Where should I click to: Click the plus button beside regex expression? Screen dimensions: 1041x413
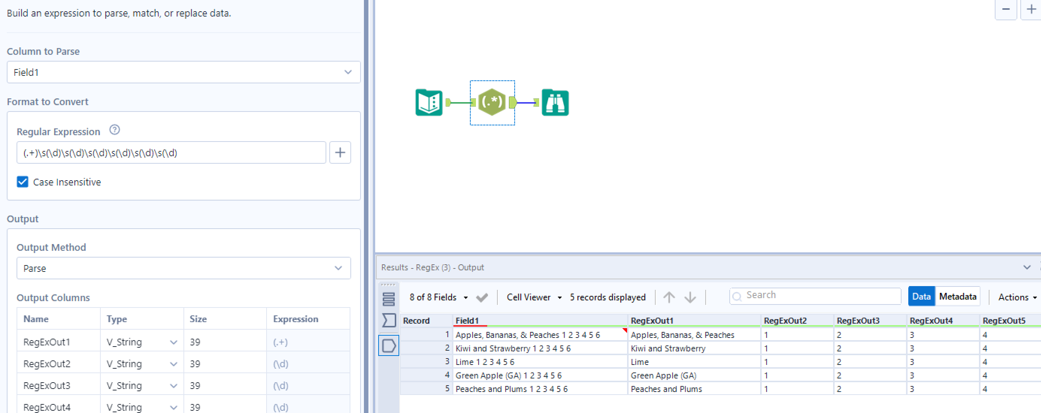340,152
